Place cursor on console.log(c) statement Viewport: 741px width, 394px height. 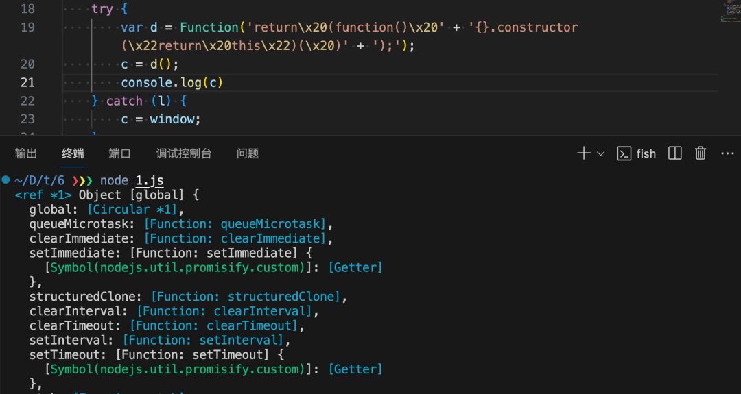coord(172,83)
